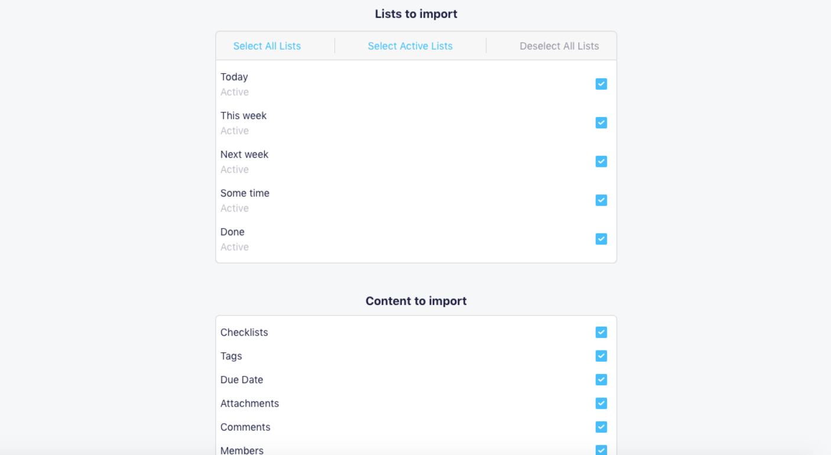This screenshot has height=455, width=831.
Task: Uncheck the Done list checkbox
Action: point(601,239)
